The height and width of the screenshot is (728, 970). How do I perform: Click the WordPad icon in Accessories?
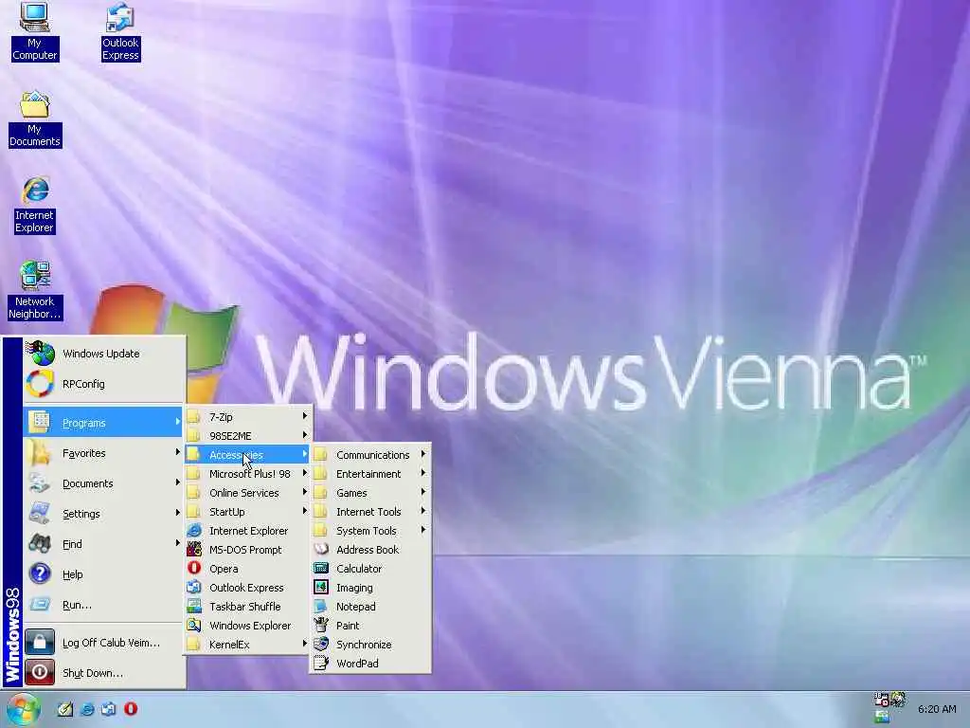click(x=321, y=663)
